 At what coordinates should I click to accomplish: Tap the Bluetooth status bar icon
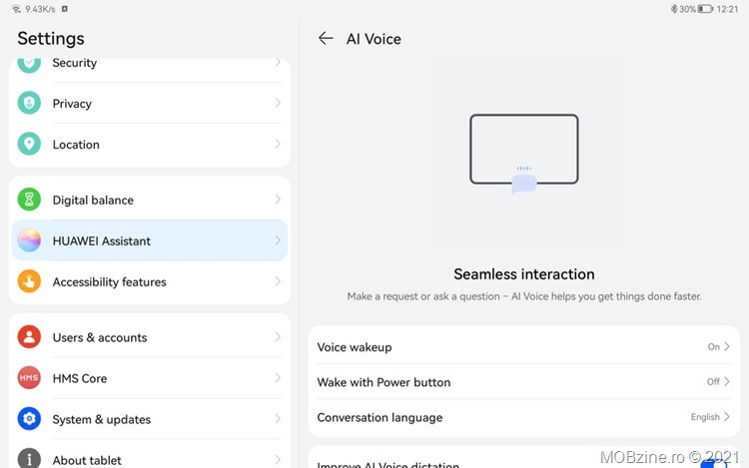click(674, 9)
